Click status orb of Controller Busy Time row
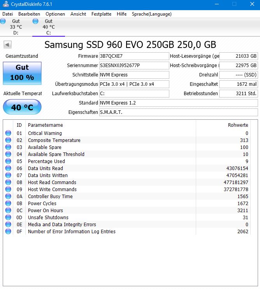The image size is (260, 289). click(x=8, y=196)
